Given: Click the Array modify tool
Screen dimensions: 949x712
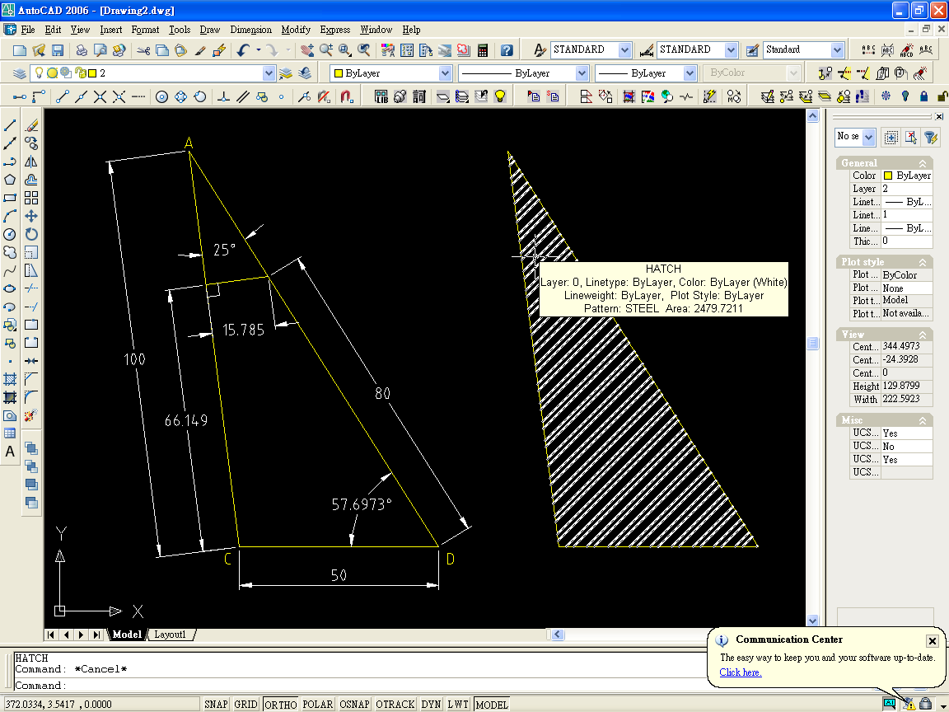Looking at the screenshot, I should tap(31, 198).
